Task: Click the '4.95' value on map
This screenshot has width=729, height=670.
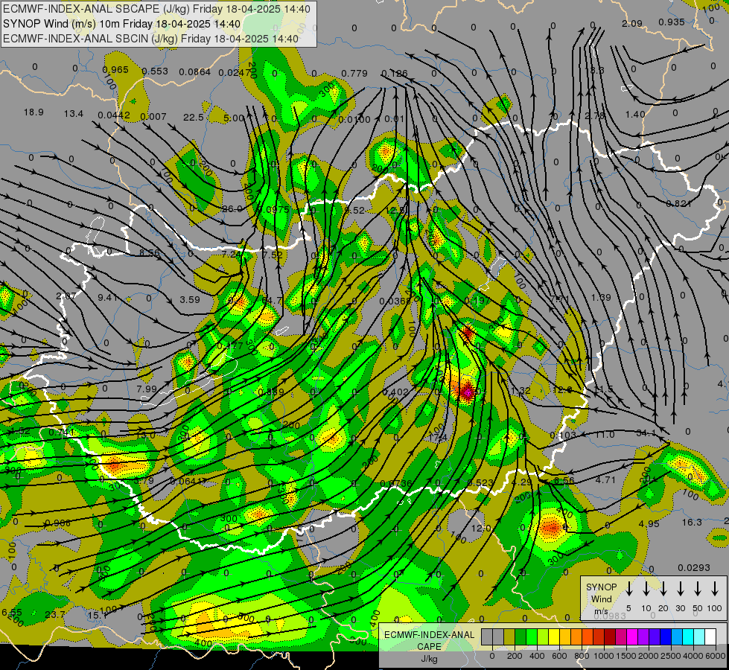Action: pos(649,523)
